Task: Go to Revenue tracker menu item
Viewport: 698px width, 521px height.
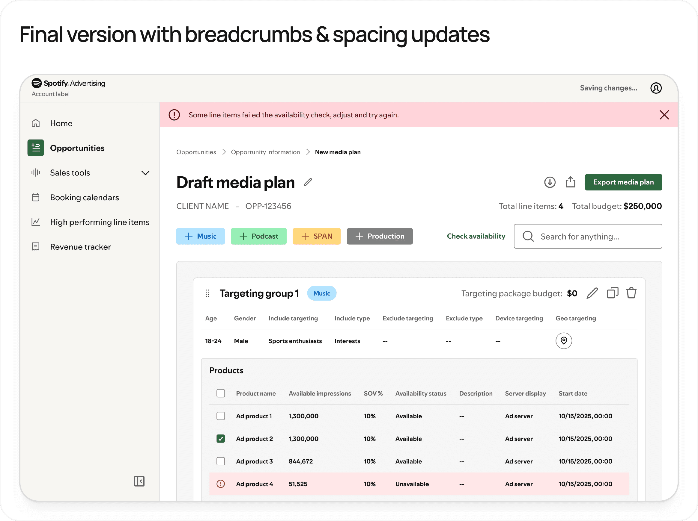Action: [x=80, y=247]
